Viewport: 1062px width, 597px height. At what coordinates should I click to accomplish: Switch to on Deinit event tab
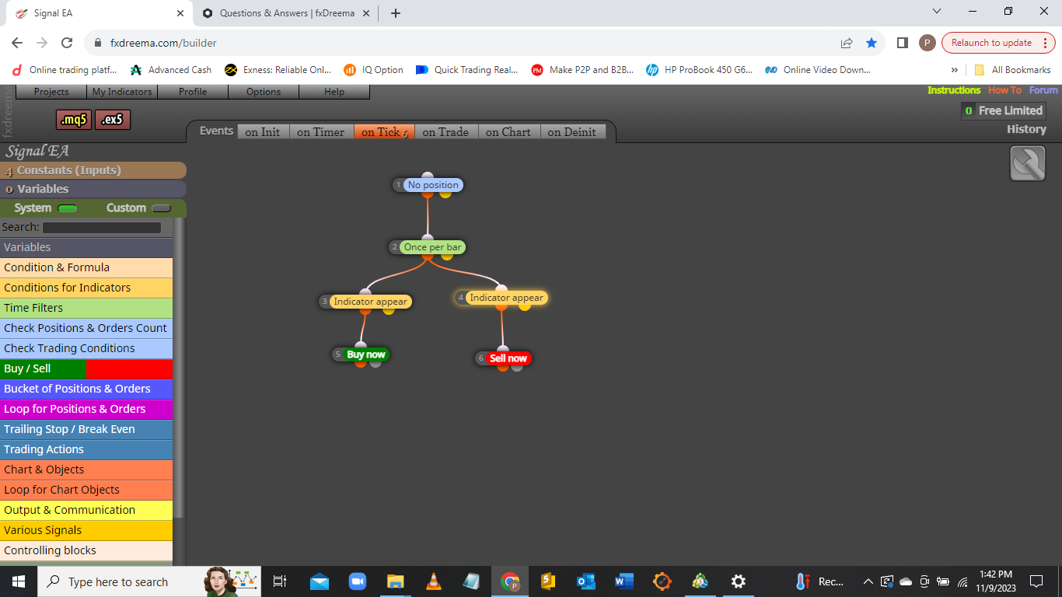pos(572,132)
